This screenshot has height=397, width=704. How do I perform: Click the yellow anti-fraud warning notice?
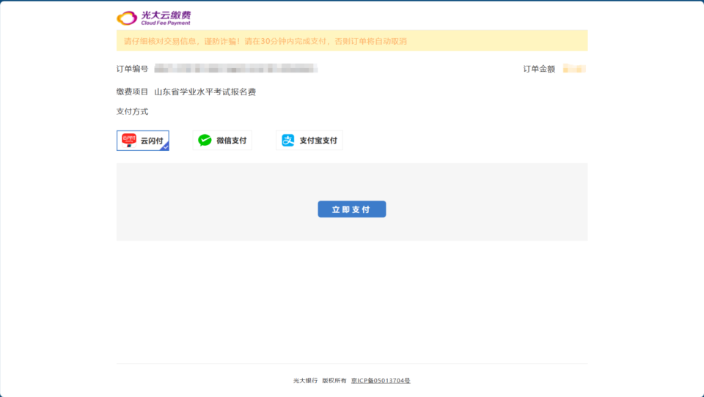tap(352, 41)
